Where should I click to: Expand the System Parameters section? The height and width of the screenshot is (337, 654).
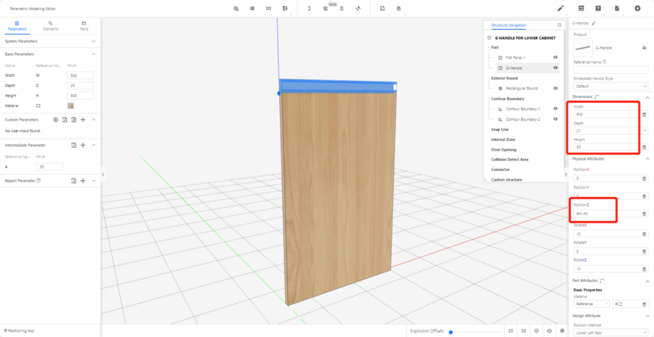[x=93, y=41]
